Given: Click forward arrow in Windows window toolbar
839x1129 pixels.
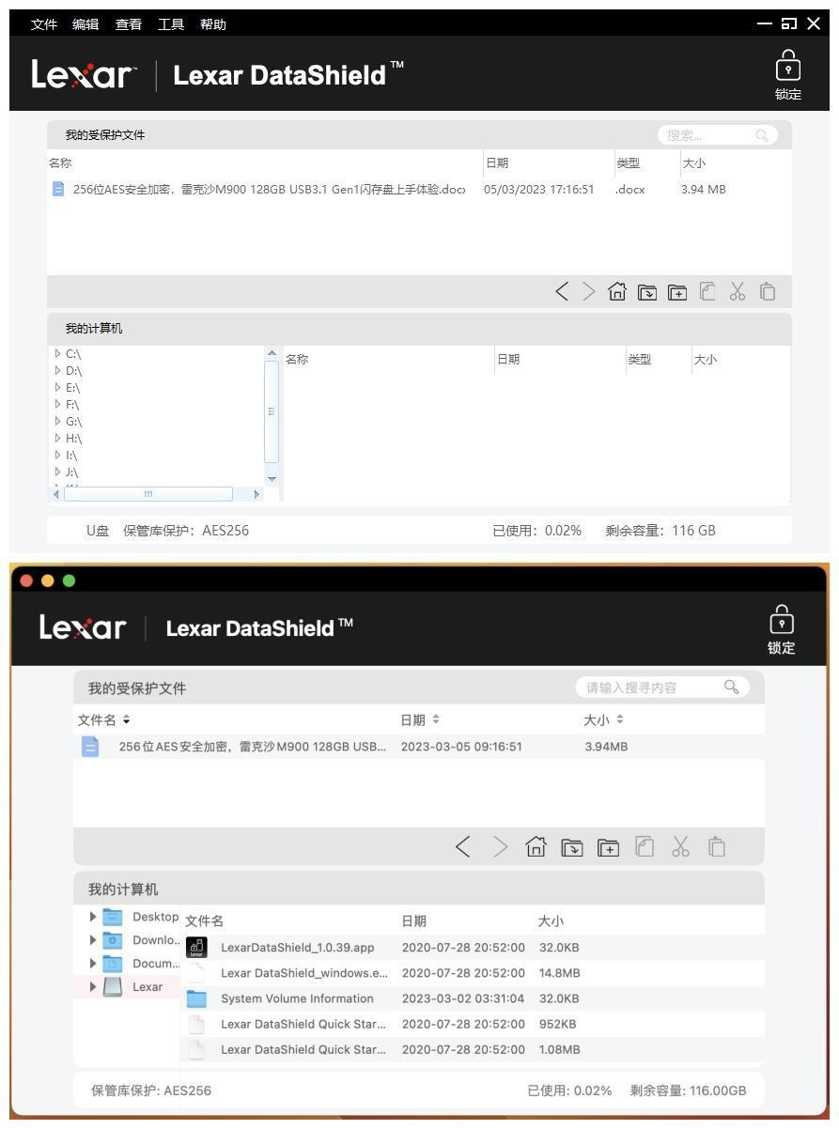Looking at the screenshot, I should tap(589, 292).
